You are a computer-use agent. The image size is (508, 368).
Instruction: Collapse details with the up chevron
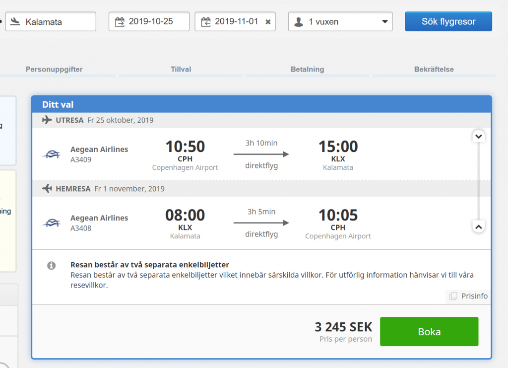point(479,226)
